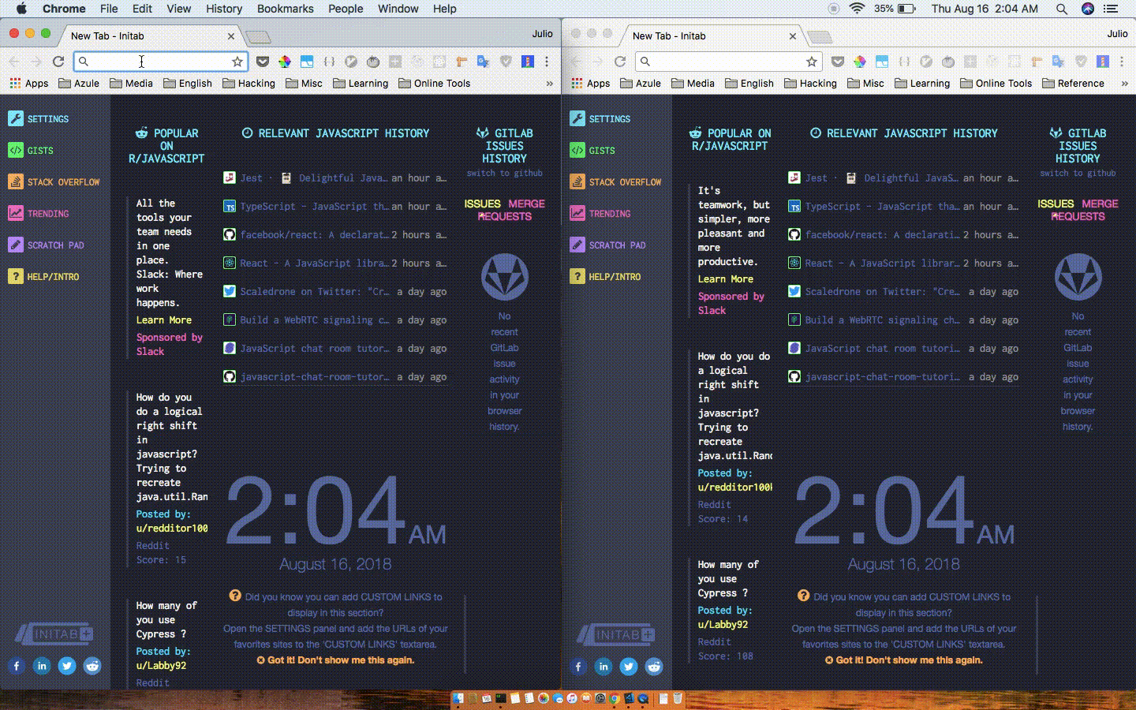The height and width of the screenshot is (710, 1136).
Task: Bookmark page with star icon in left window
Action: tap(237, 62)
